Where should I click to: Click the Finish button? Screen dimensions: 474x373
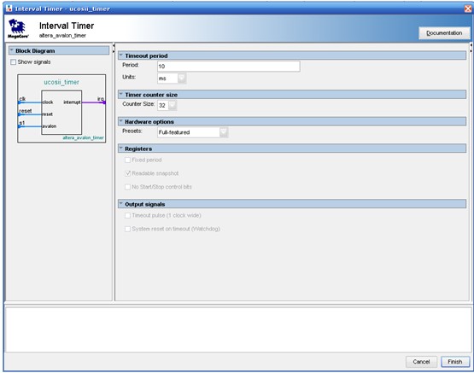[x=455, y=362]
